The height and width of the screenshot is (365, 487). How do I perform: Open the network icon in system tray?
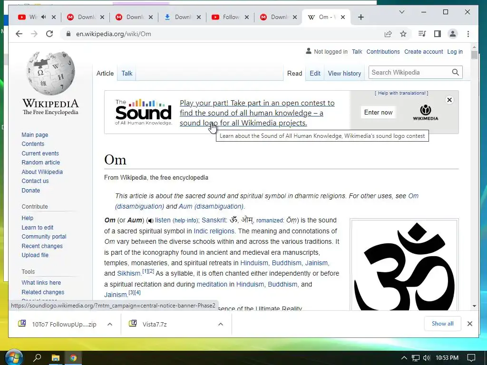click(415, 358)
